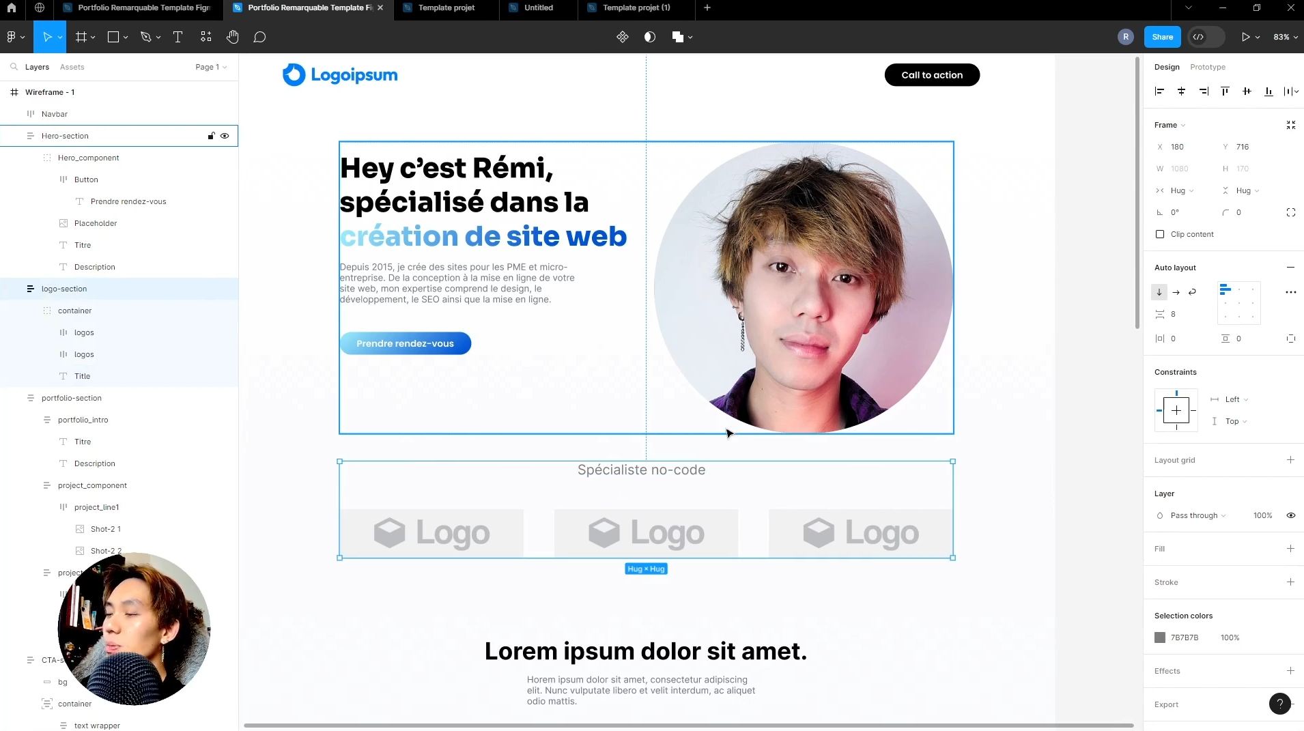Click the 7B7B7B selection color swatch
The image size is (1304, 731).
tap(1160, 637)
